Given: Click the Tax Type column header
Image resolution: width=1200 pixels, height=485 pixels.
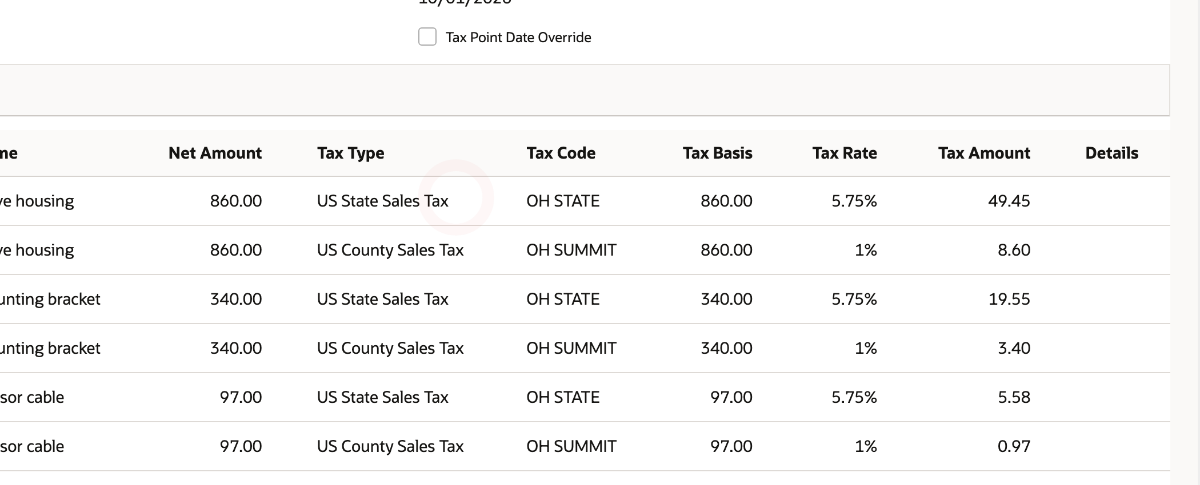Looking at the screenshot, I should pyautogui.click(x=351, y=153).
